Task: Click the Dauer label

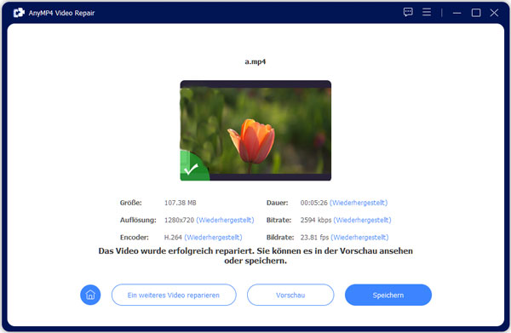Action: (278, 203)
